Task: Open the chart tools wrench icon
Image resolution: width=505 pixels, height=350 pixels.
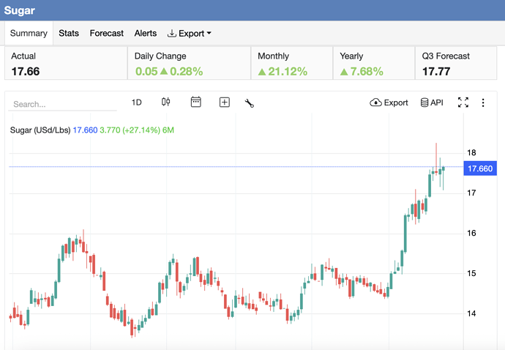Action: (250, 103)
